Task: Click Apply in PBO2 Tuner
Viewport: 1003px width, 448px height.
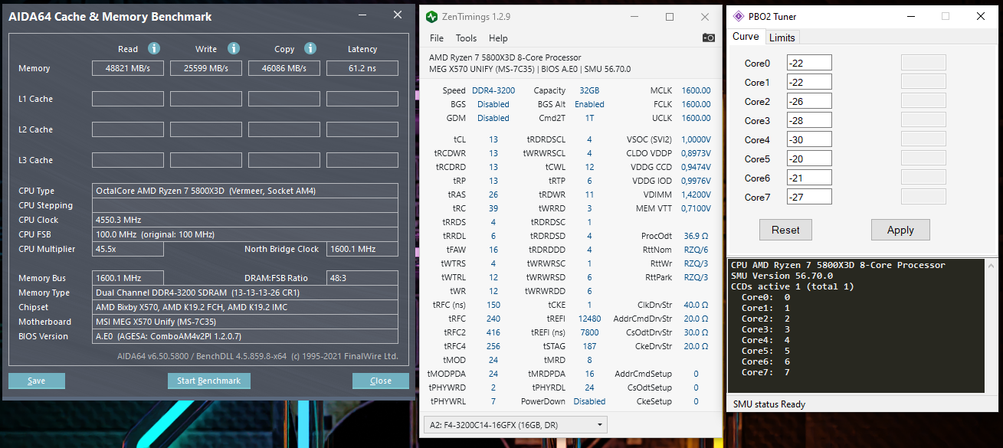Action: (x=900, y=230)
